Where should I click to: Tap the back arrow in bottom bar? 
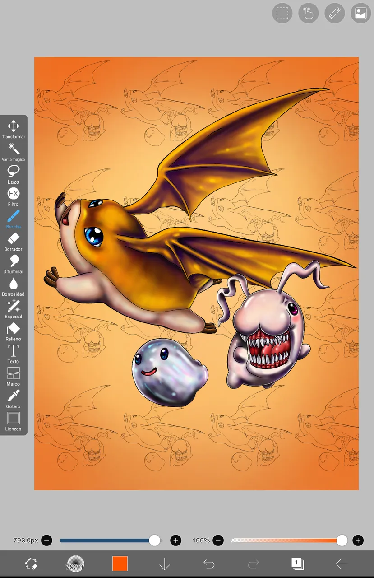tap(342, 564)
